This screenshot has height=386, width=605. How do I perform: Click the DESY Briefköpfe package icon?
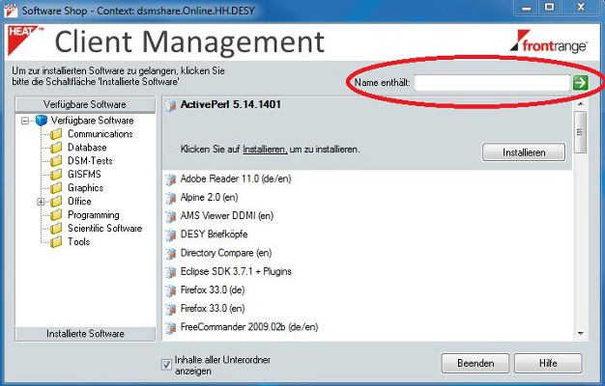click(x=170, y=235)
